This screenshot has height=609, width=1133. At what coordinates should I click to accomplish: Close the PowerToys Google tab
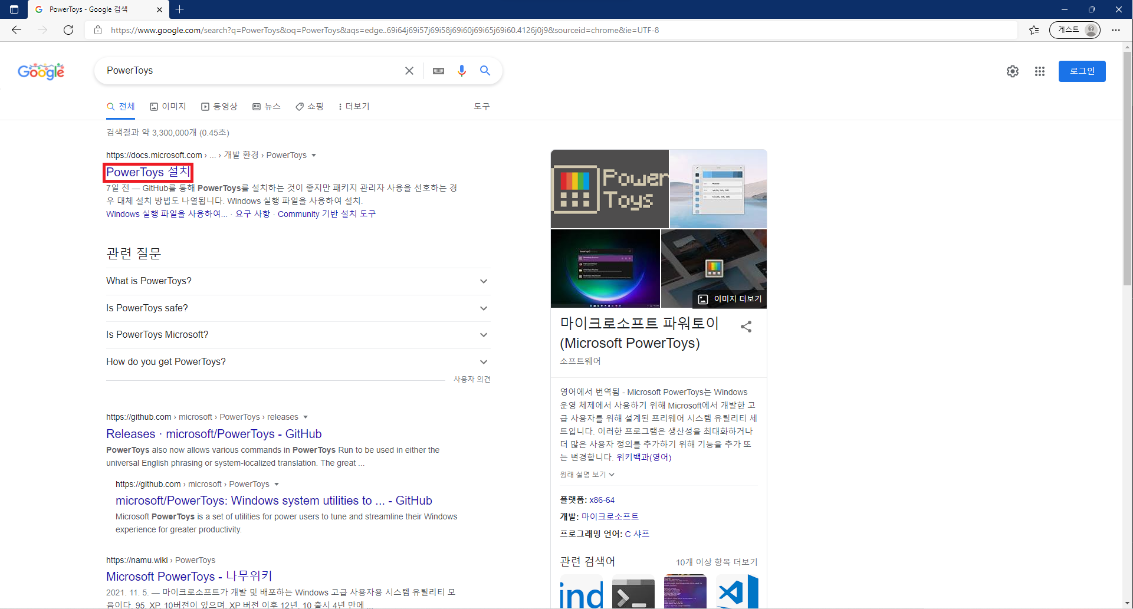(159, 9)
